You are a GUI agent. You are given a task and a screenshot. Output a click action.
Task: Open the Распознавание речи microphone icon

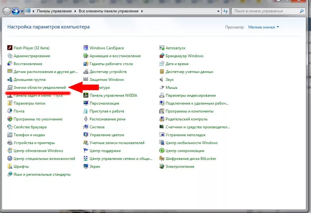[x=86, y=119]
